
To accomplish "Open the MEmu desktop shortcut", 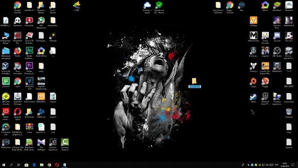I will 265,6.
